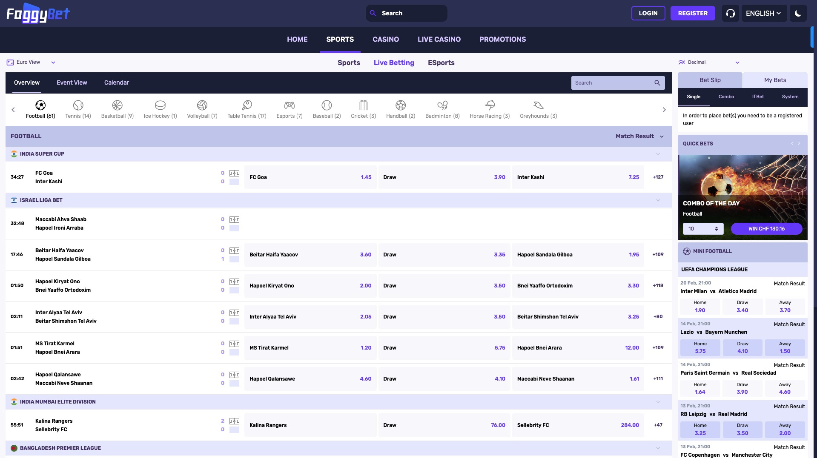Screen dimensions: 817x458
Task: Open the Match Result market dropdown
Action: tap(639, 136)
